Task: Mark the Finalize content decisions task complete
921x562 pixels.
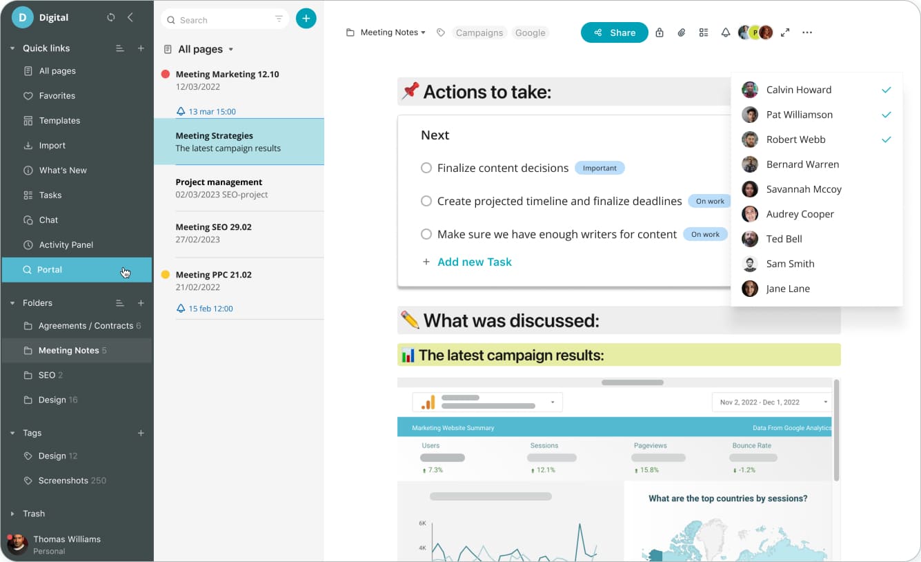Action: pos(426,168)
